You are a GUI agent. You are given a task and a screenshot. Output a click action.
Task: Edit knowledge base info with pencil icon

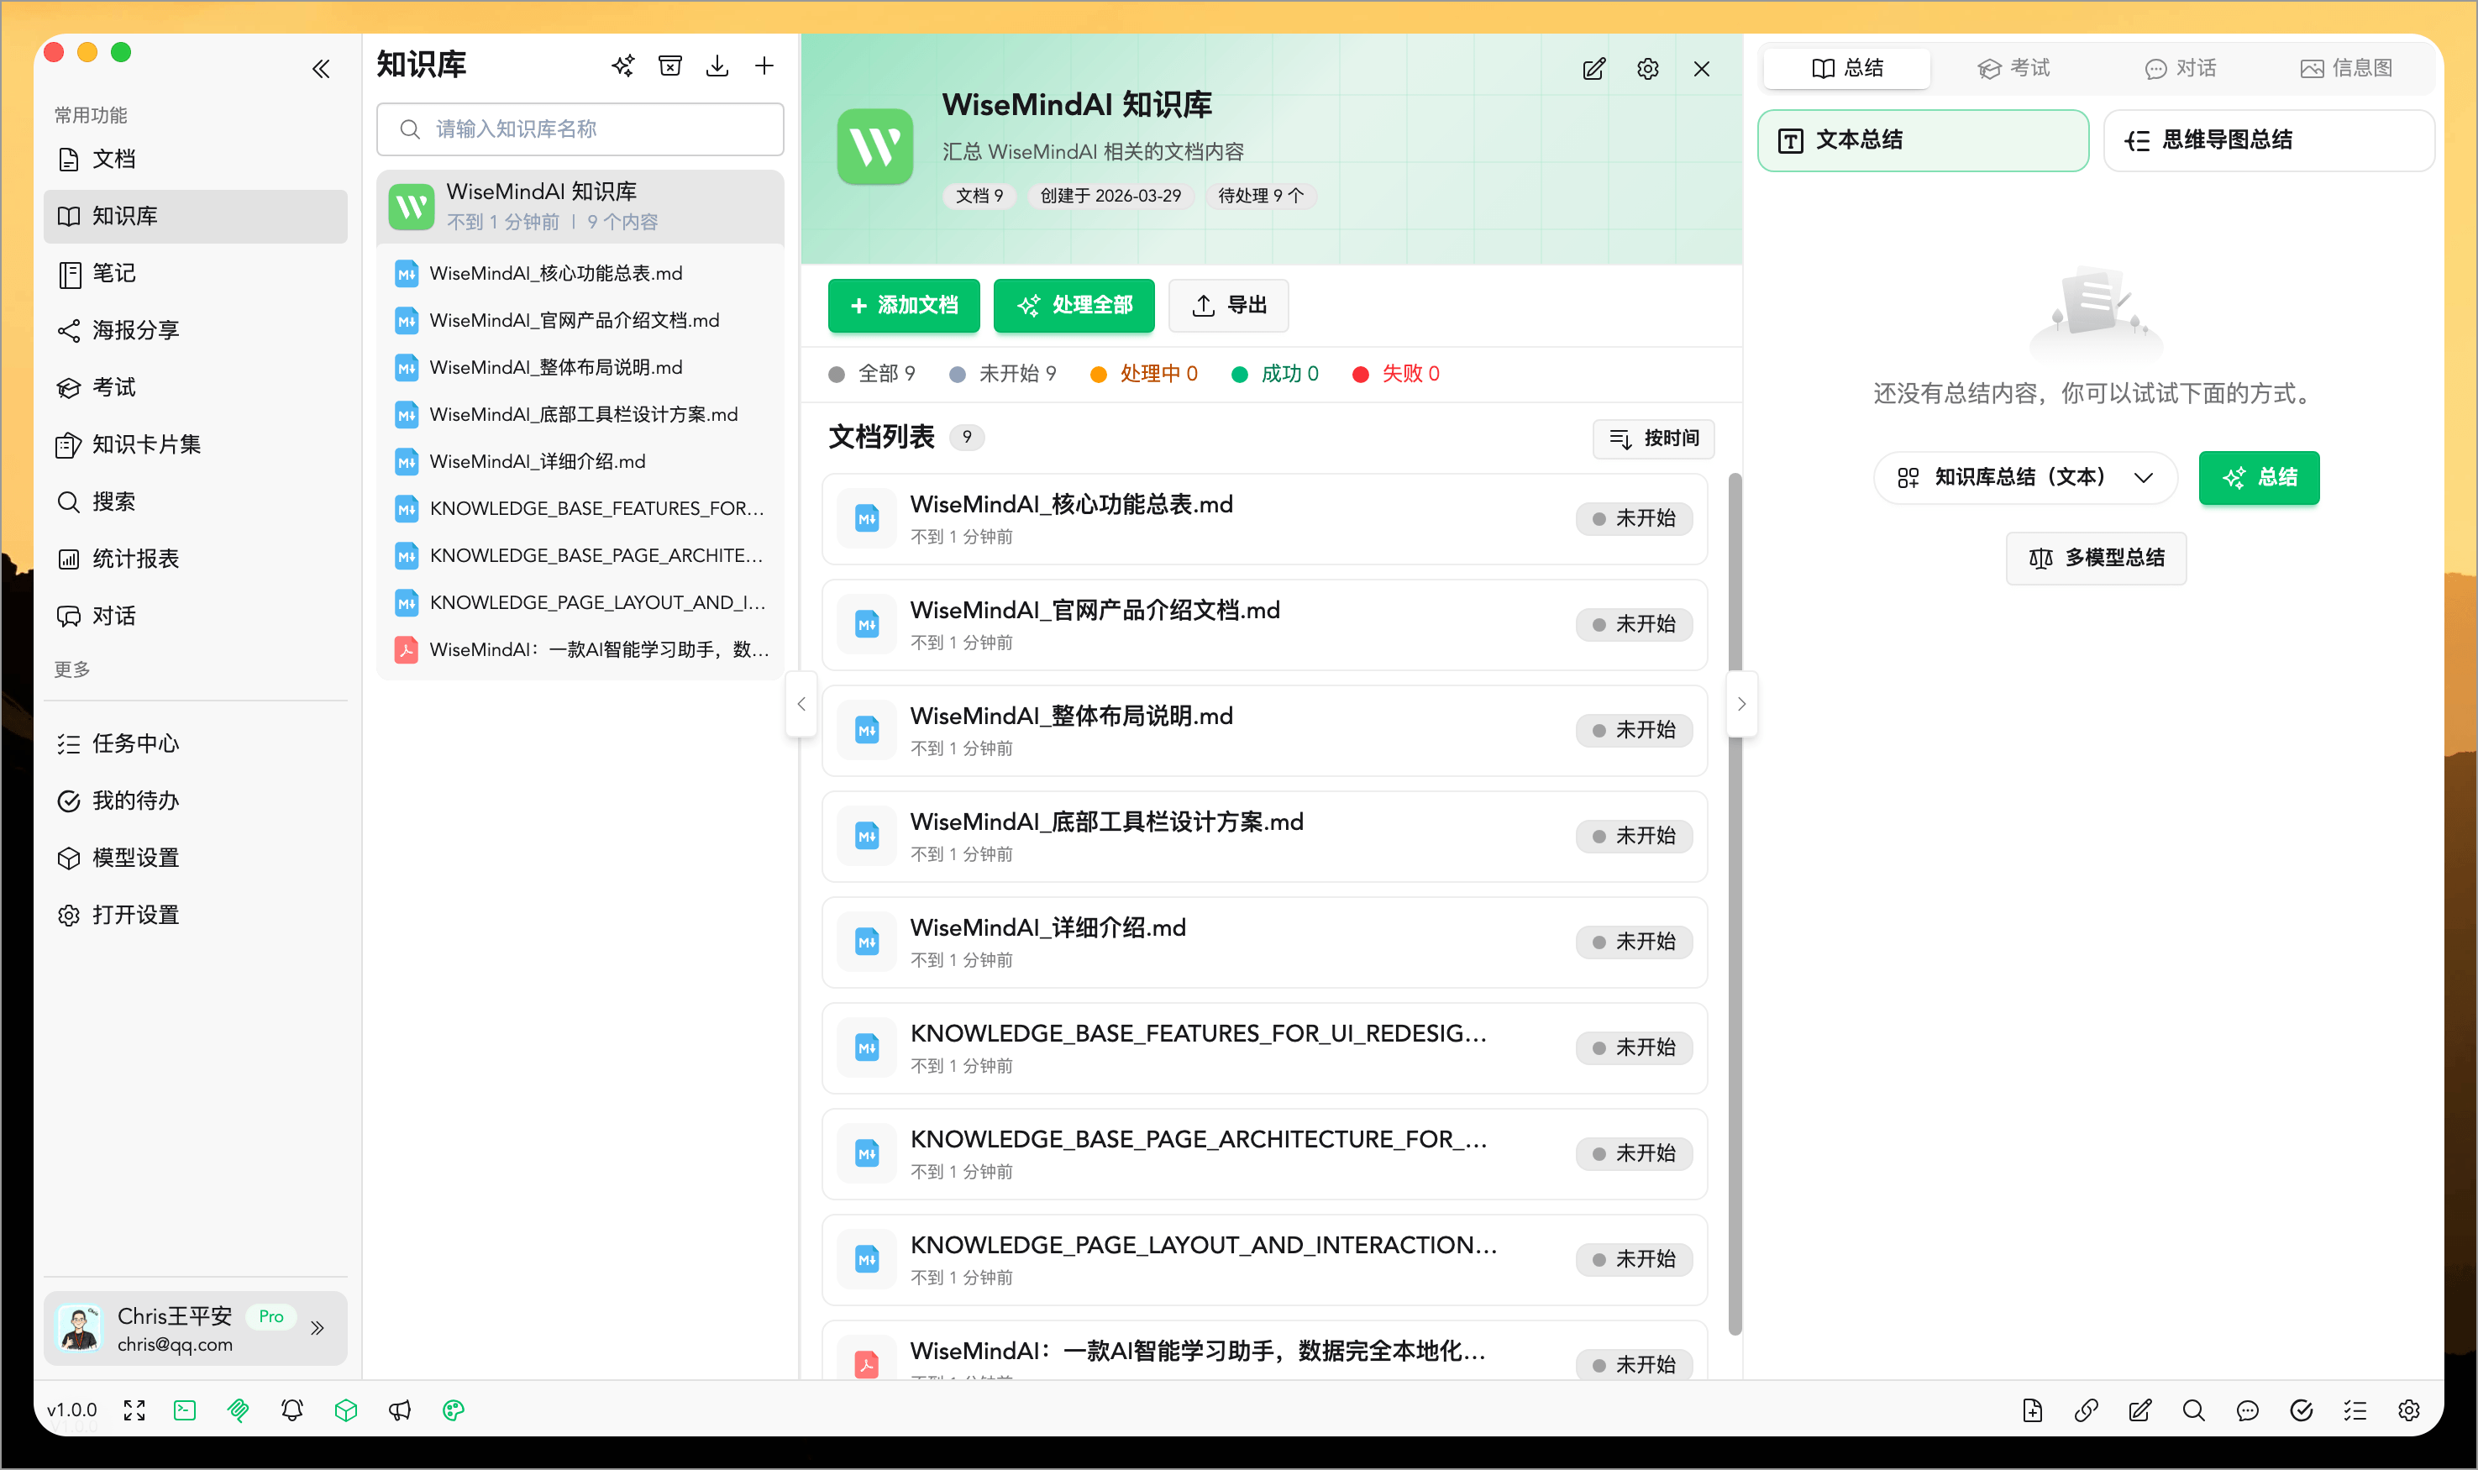pyautogui.click(x=1593, y=68)
